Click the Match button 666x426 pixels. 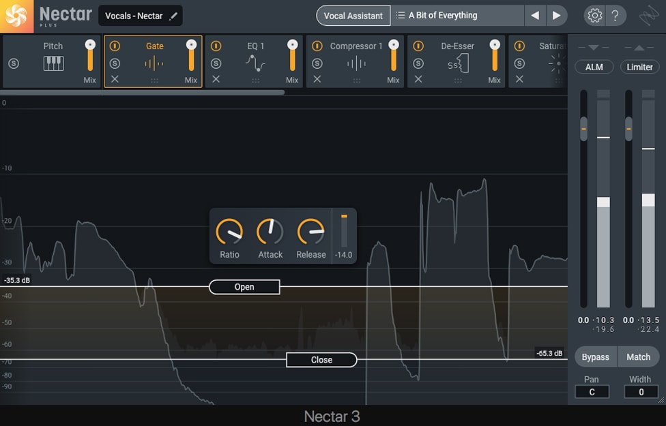639,357
